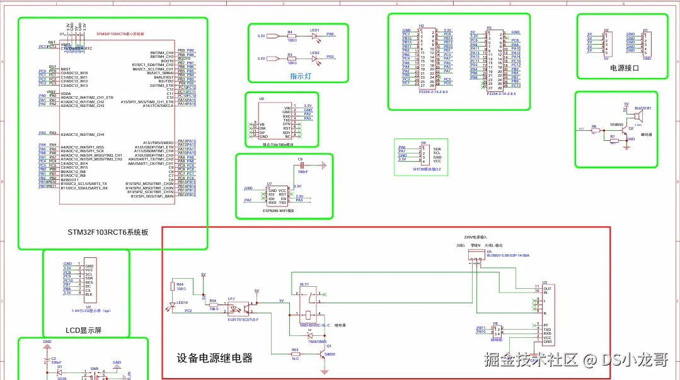This screenshot has height=380, width=680.
Task: Select the U5 terminal block symbol
Action: 476,255
